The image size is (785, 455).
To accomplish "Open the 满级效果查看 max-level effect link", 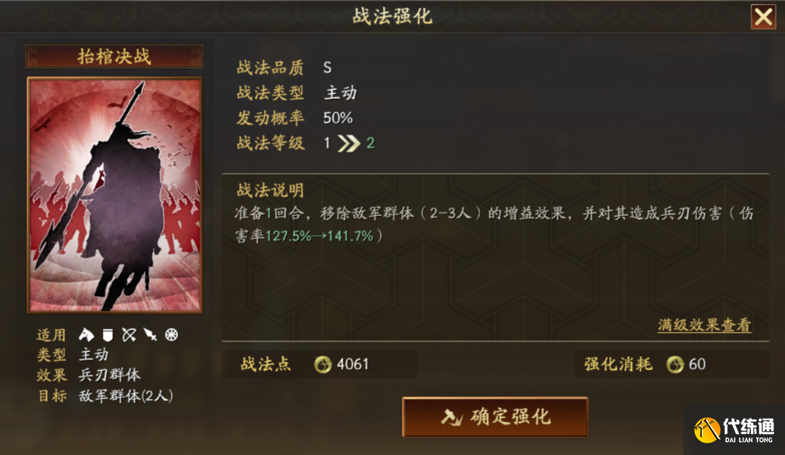I will [704, 326].
